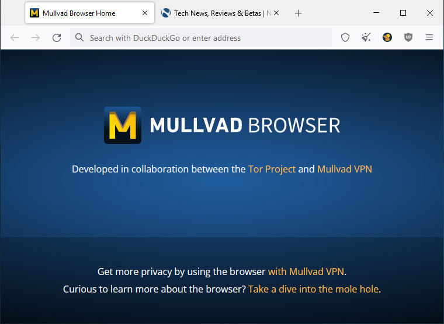The image size is (444, 324).
Task: Open the Tor Project link
Action: 272,169
